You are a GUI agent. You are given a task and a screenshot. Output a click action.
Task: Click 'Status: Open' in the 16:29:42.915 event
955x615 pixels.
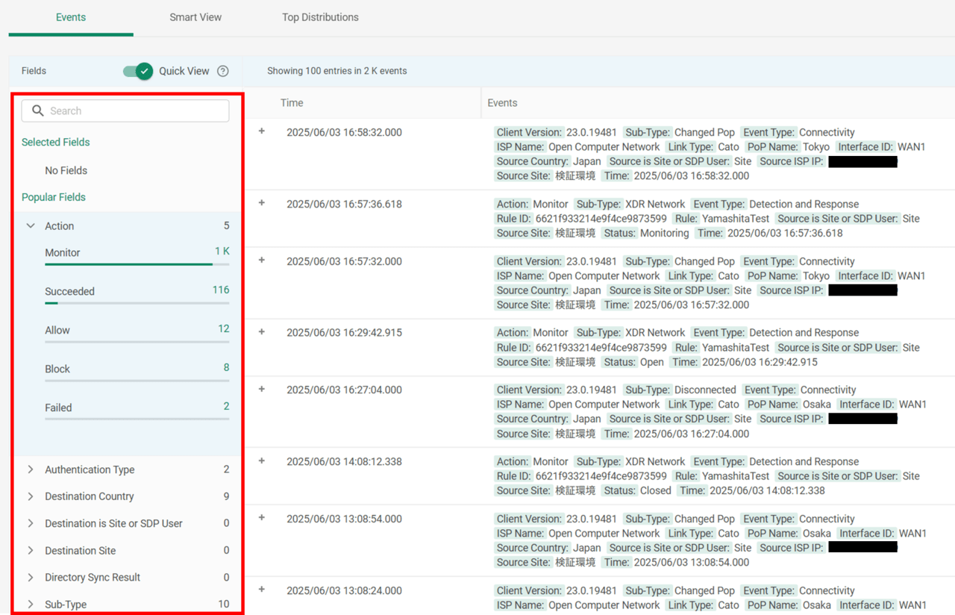click(632, 362)
